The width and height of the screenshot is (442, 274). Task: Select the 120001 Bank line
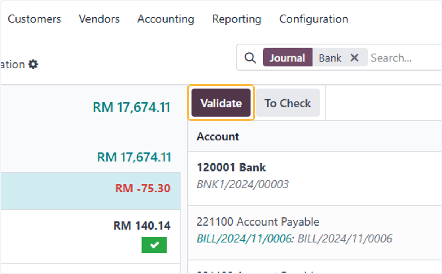pos(315,178)
